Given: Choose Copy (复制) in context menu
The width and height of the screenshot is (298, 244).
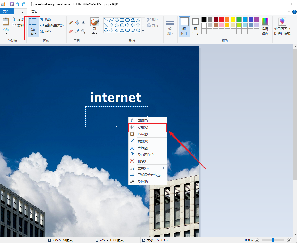Looking at the screenshot, I should pyautogui.click(x=148, y=127).
